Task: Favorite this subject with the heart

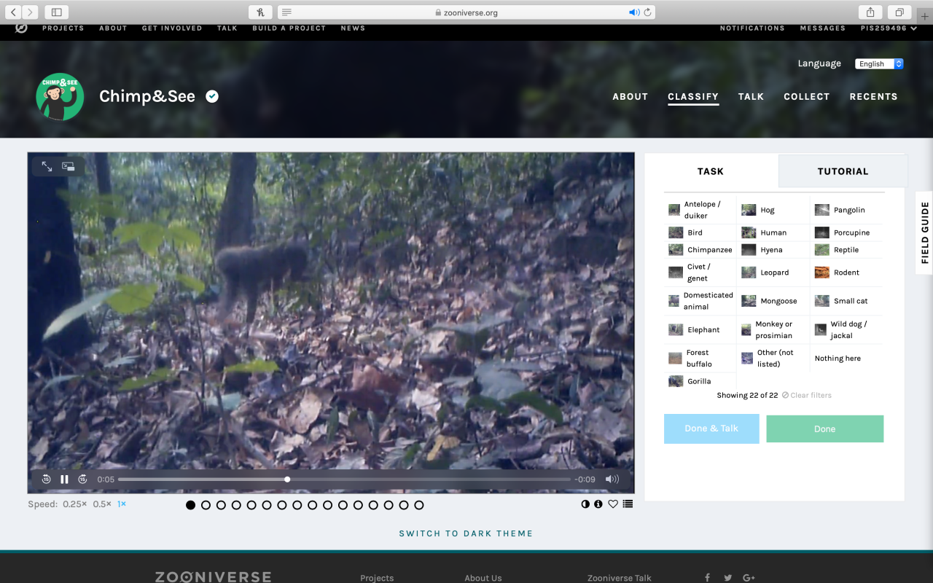Action: tap(613, 504)
